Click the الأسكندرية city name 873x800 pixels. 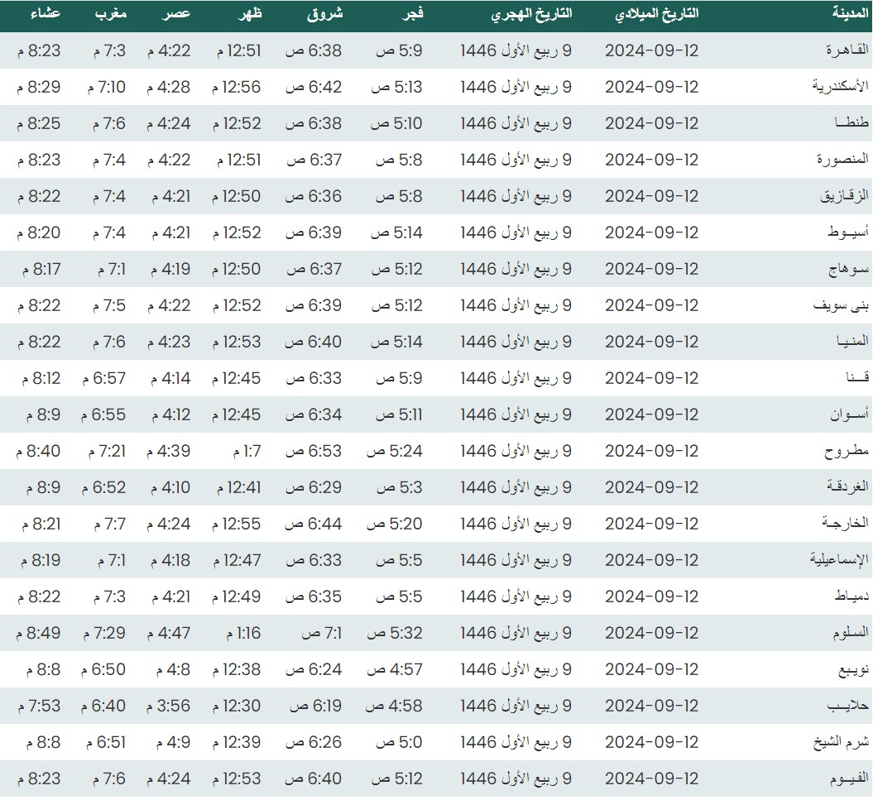[x=839, y=87]
